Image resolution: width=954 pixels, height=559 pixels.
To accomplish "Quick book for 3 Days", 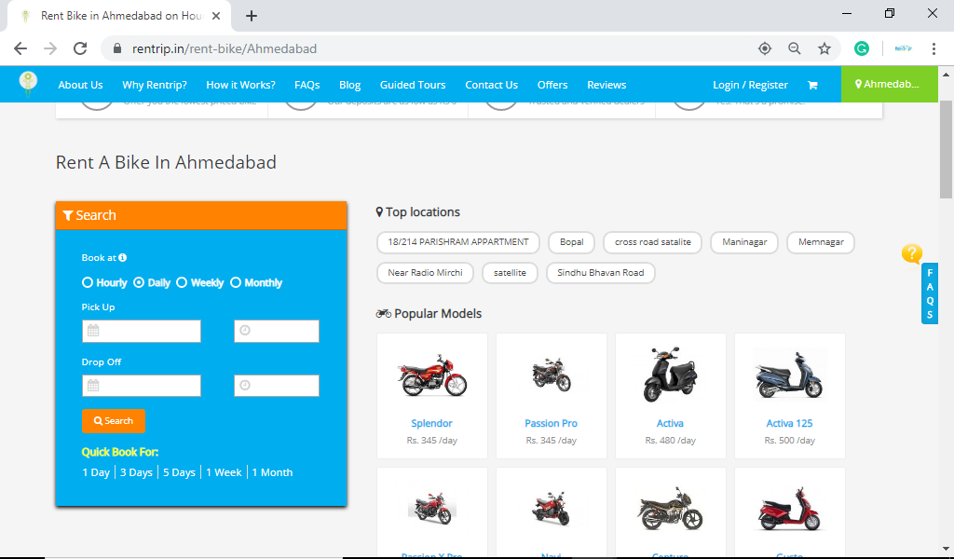I will (x=136, y=472).
